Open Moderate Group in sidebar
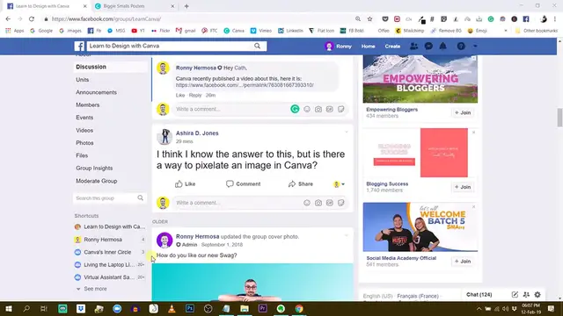Image resolution: width=563 pixels, height=316 pixels. pyautogui.click(x=96, y=181)
